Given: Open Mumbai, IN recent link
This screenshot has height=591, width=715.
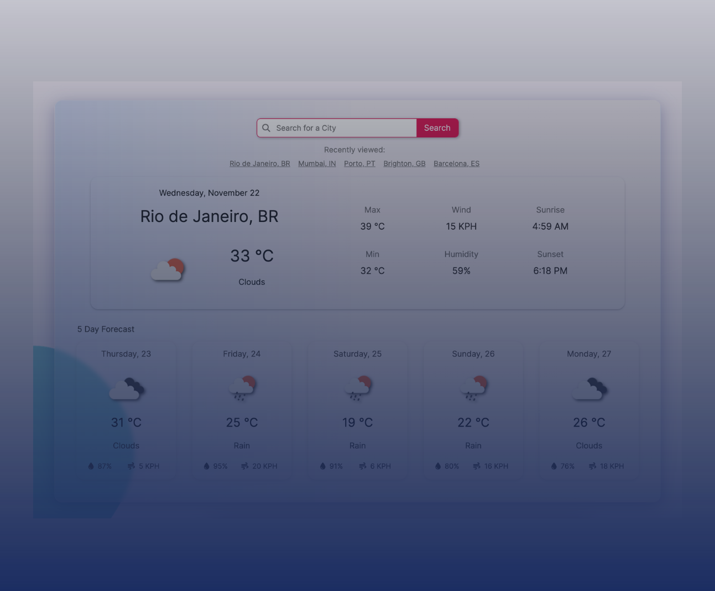Looking at the screenshot, I should click(x=317, y=163).
